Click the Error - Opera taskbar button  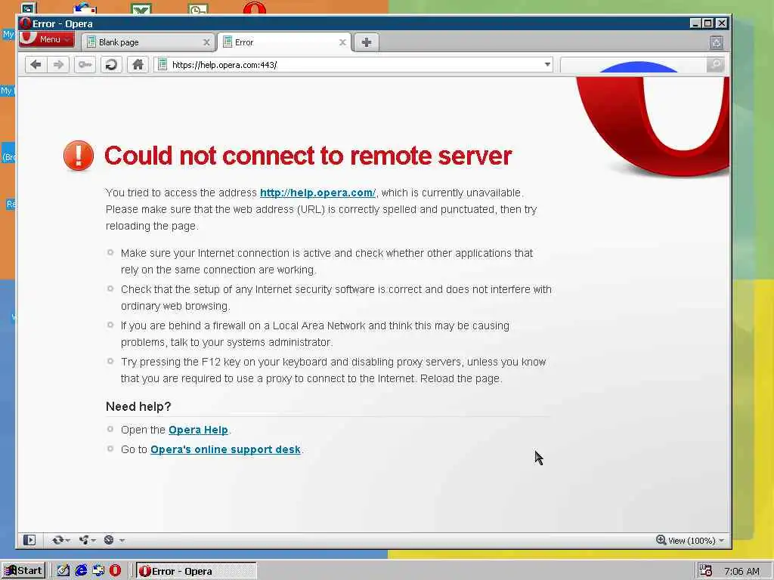click(x=196, y=571)
